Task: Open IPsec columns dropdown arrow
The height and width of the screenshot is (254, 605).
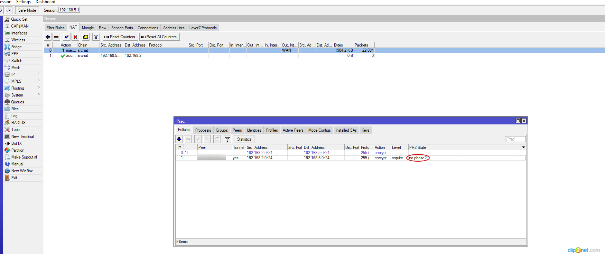Action: point(523,148)
